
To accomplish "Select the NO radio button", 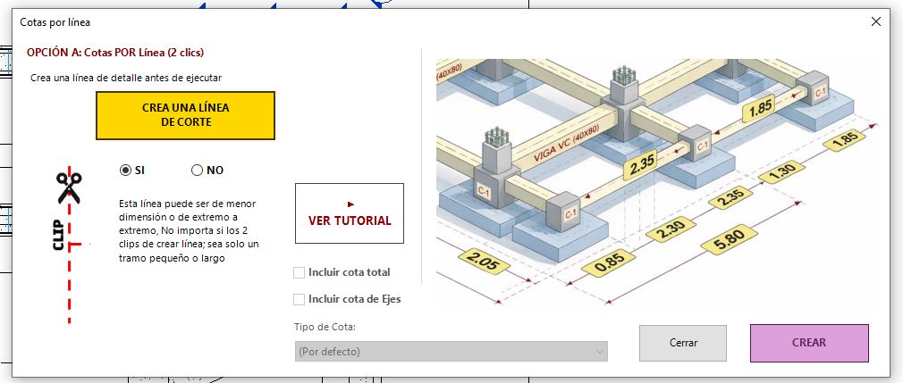I will coord(197,171).
